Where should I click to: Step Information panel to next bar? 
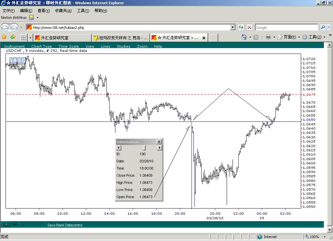(x=159, y=148)
